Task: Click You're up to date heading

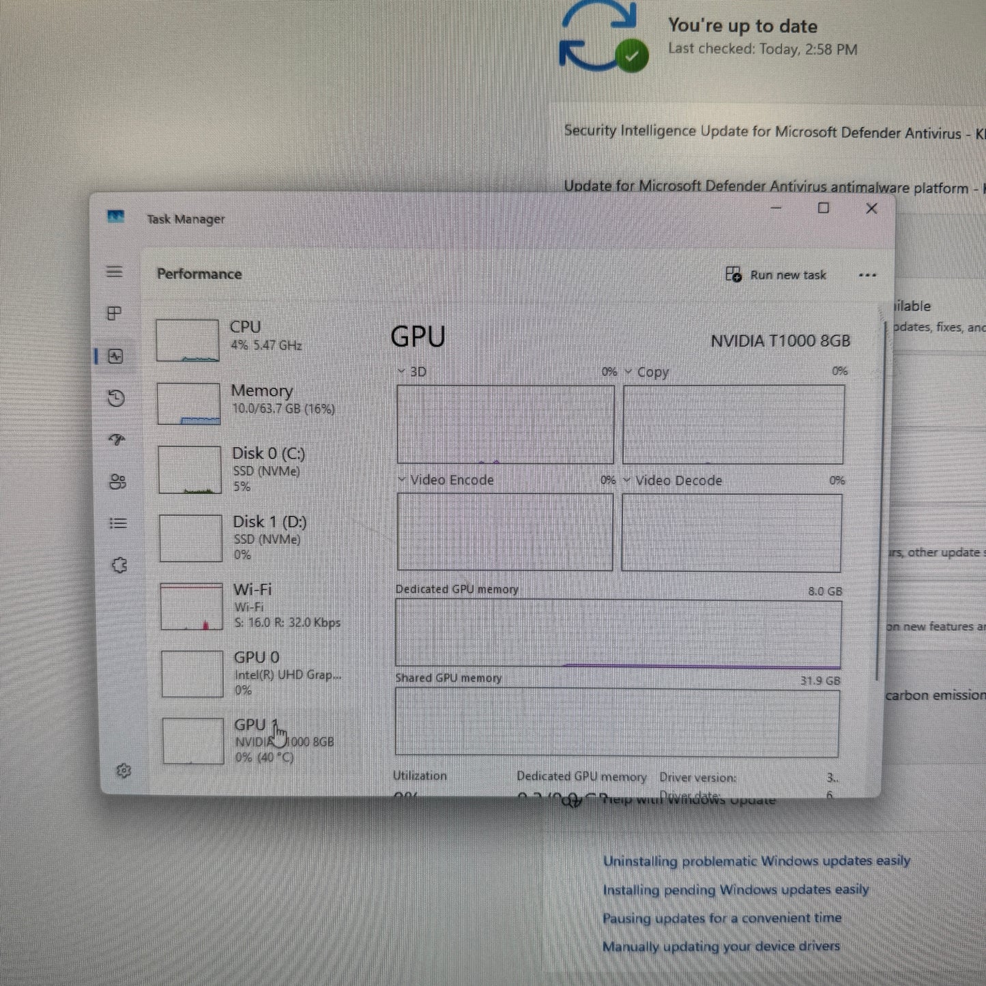Action: 742,26
